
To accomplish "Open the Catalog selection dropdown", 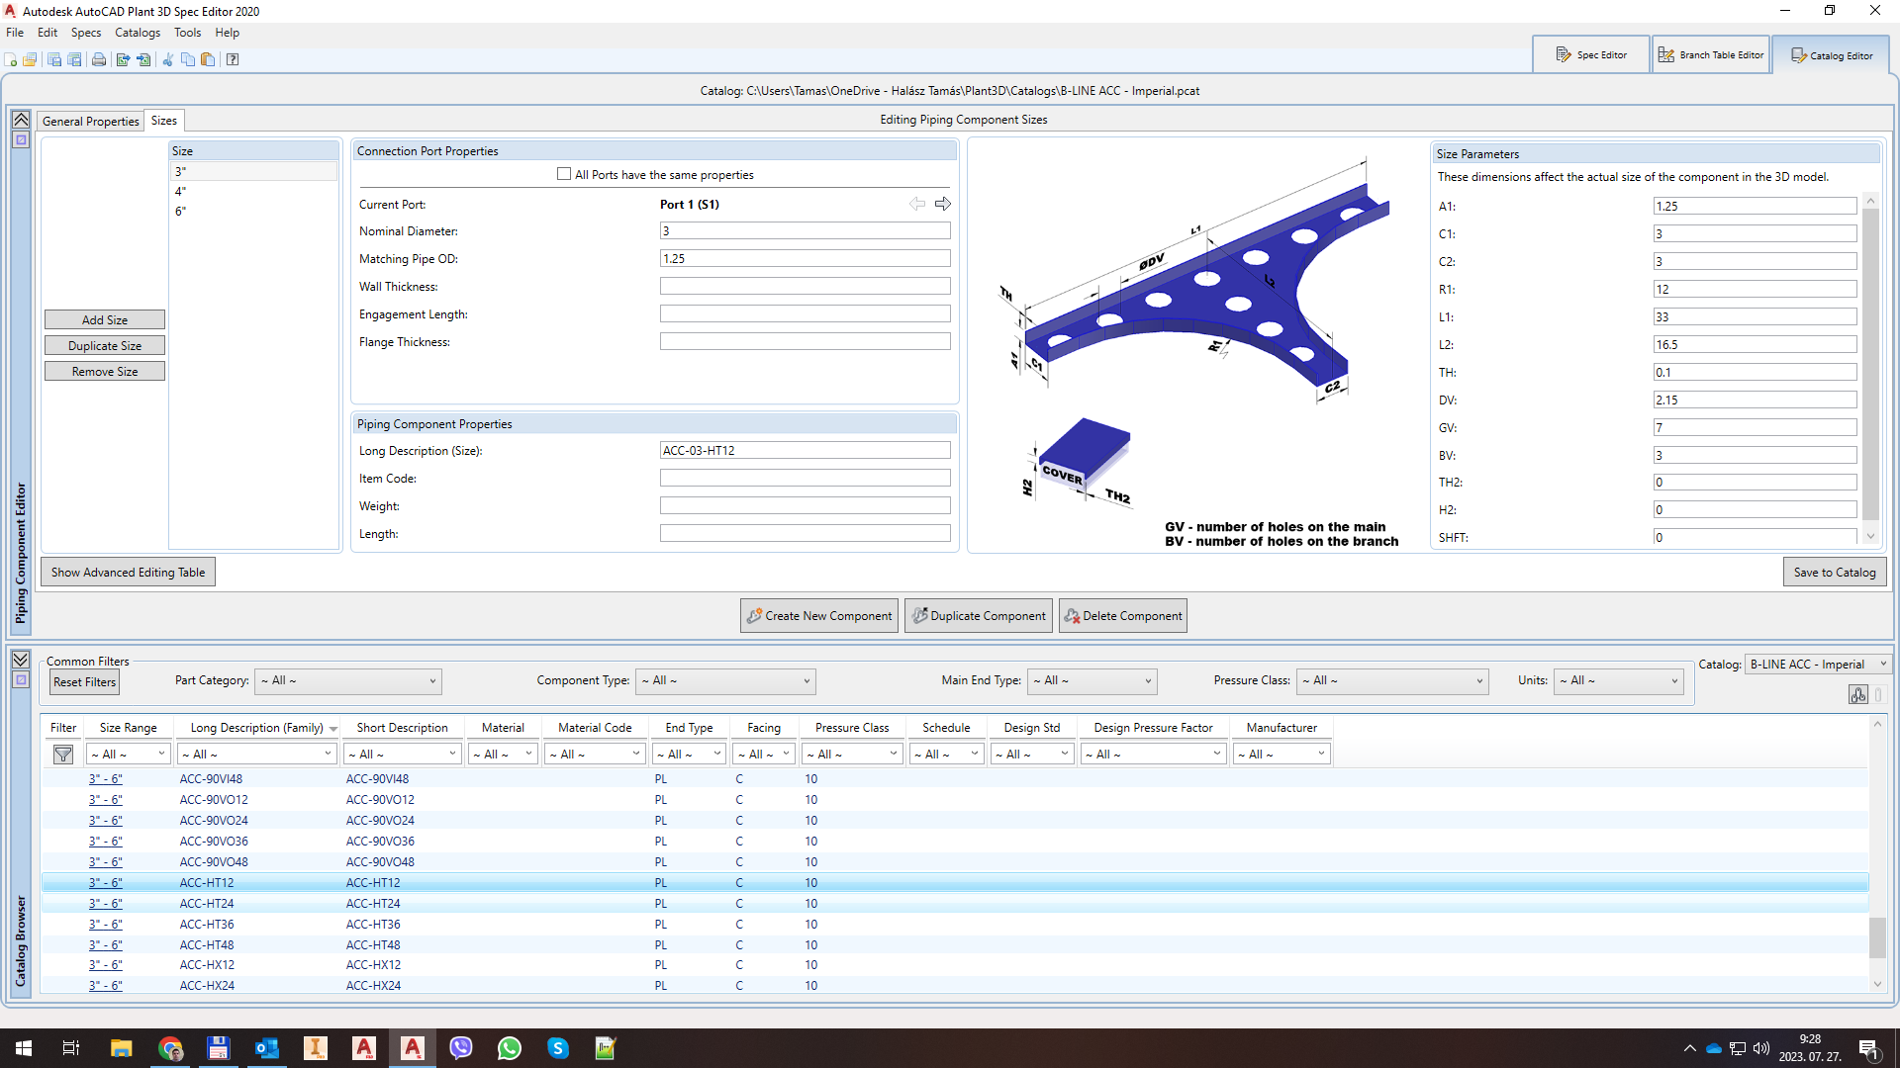I will click(x=1818, y=665).
